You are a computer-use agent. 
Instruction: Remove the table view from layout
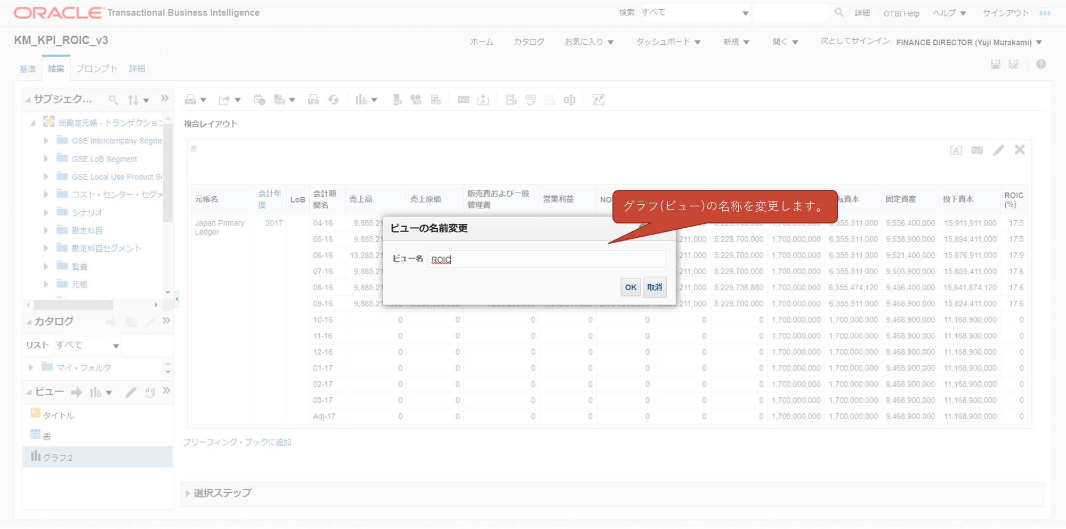coord(1020,150)
